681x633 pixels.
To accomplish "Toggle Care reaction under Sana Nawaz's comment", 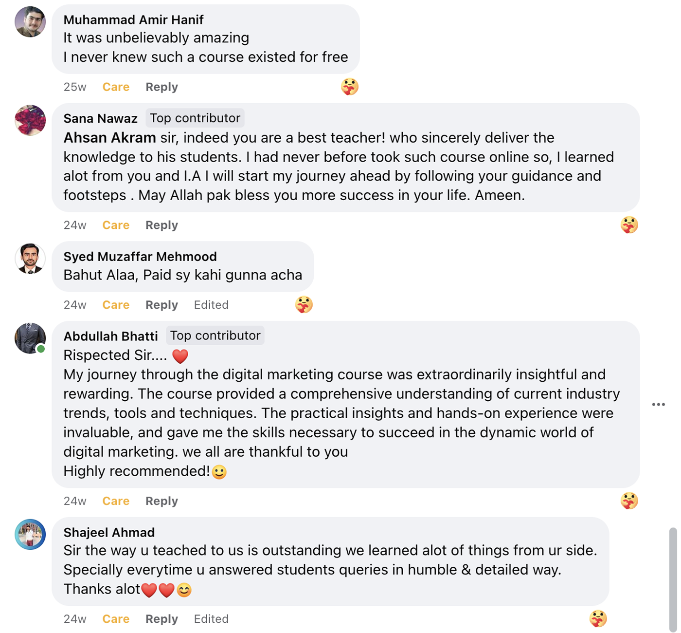I will point(116,225).
